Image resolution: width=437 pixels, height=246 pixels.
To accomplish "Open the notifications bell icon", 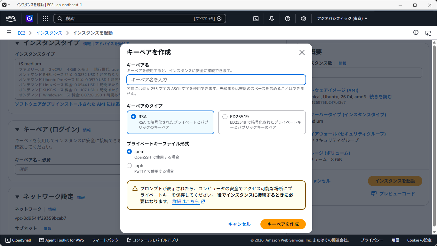I will (272, 19).
